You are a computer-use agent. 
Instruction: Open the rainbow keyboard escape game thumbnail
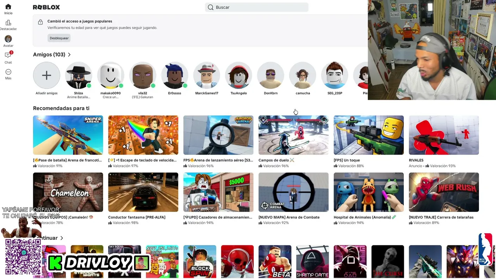143,135
